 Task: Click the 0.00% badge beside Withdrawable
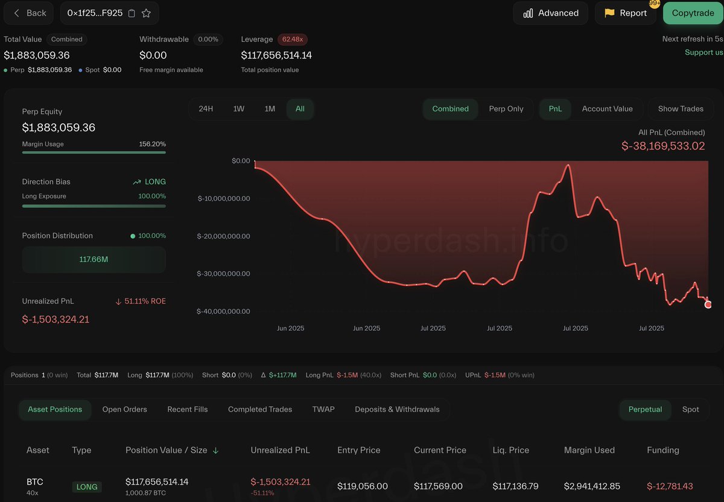[208, 39]
